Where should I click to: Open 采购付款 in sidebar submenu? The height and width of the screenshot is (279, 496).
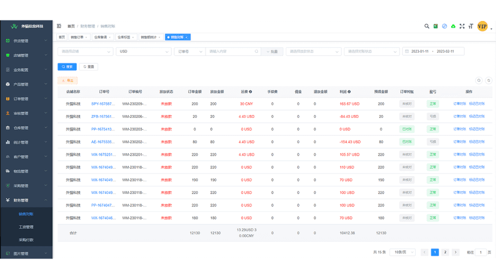coord(26,239)
